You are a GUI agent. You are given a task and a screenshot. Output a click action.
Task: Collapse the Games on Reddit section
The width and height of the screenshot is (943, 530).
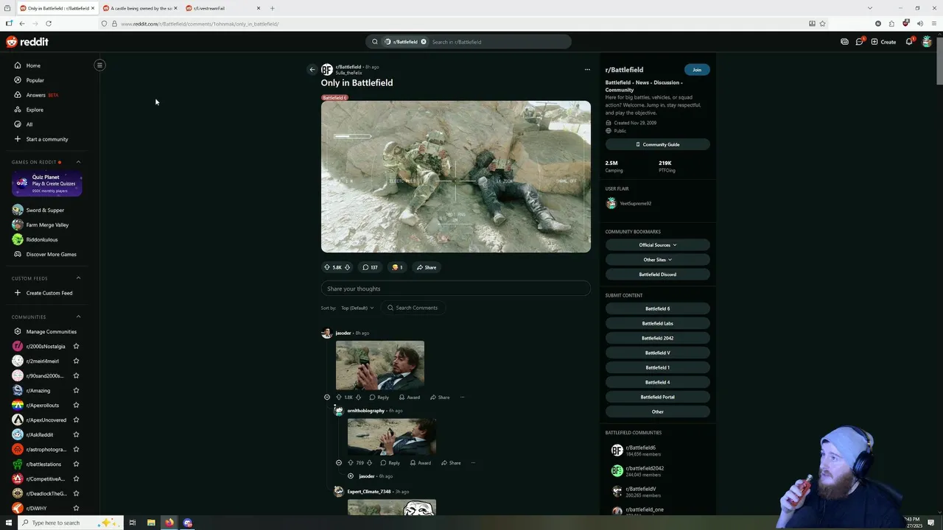click(x=79, y=162)
